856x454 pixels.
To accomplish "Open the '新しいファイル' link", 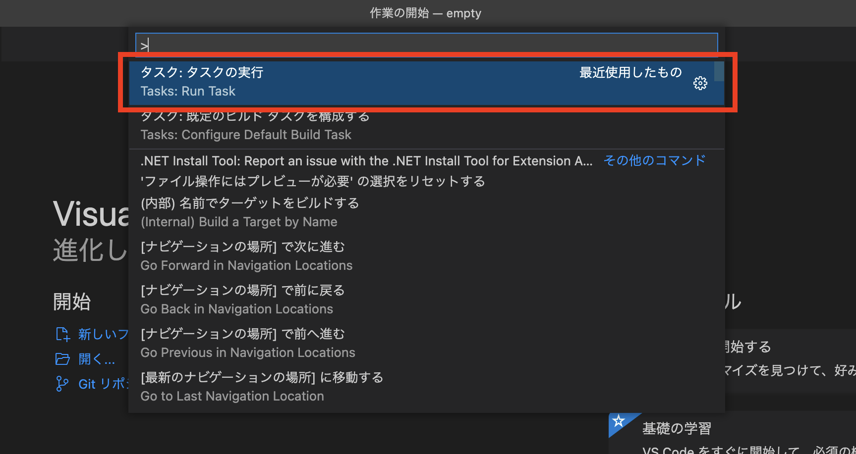I will 103,334.
